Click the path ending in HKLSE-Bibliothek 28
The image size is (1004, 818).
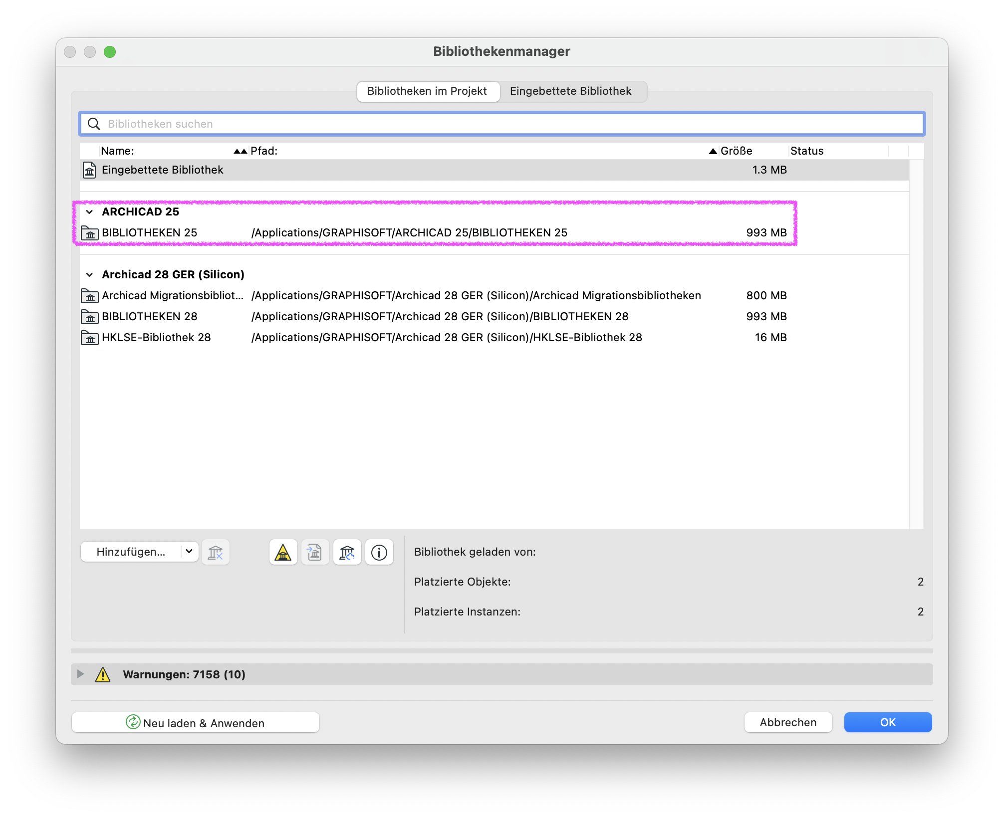coord(447,338)
